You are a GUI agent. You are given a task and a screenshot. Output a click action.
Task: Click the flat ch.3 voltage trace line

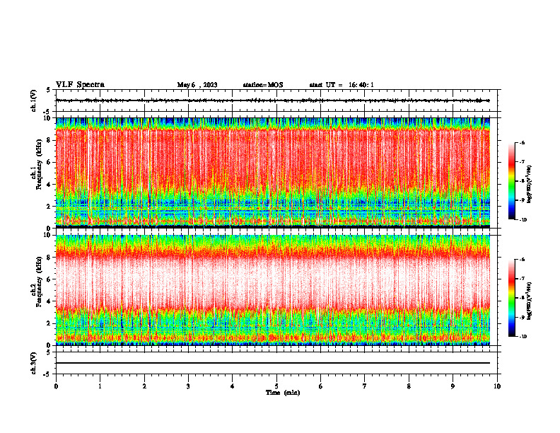coord(273,363)
